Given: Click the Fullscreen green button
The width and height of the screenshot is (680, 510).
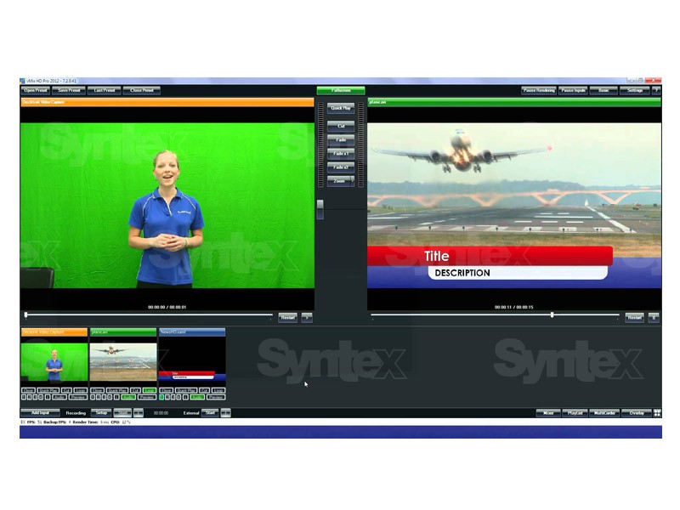Looking at the screenshot, I should (341, 90).
